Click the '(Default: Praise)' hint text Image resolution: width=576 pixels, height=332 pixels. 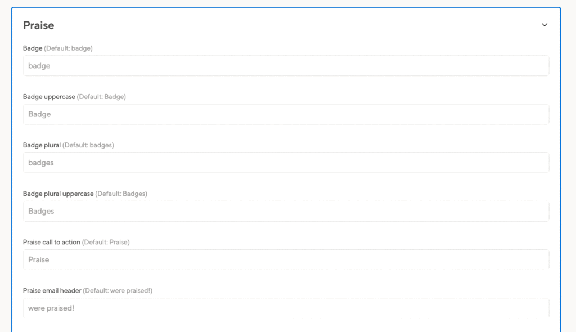[x=106, y=243]
